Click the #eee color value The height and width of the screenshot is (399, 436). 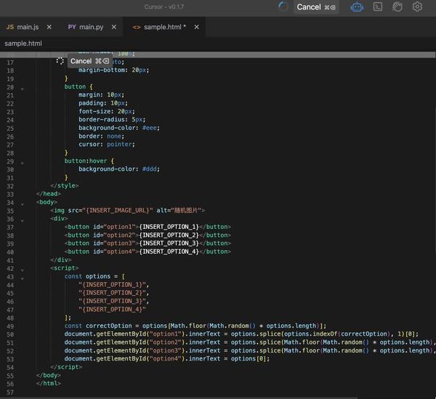(x=149, y=128)
